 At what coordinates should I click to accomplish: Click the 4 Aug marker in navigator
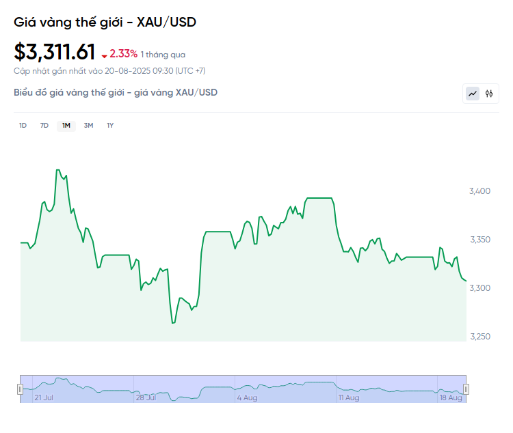click(247, 397)
